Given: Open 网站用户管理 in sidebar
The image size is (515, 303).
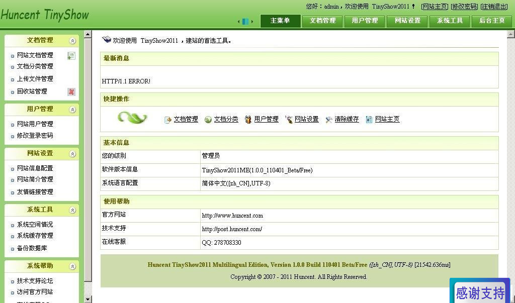Looking at the screenshot, I should click(35, 124).
